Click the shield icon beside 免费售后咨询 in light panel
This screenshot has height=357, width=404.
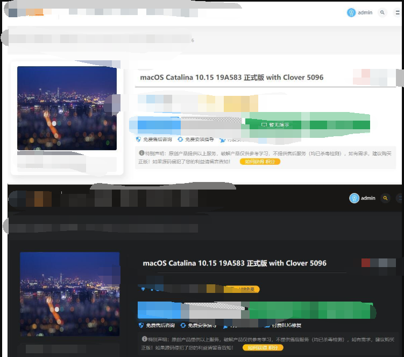pyautogui.click(x=141, y=139)
